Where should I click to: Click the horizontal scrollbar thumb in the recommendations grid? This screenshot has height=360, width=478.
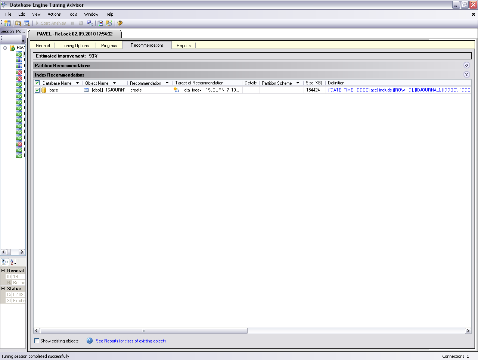pos(144,331)
